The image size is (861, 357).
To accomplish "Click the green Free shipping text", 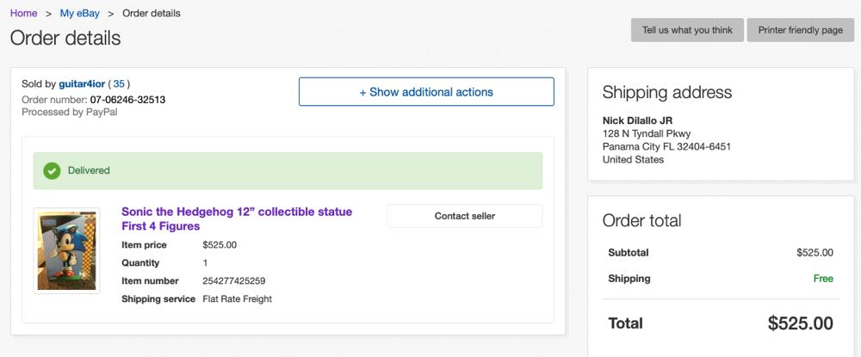I will coord(823,279).
